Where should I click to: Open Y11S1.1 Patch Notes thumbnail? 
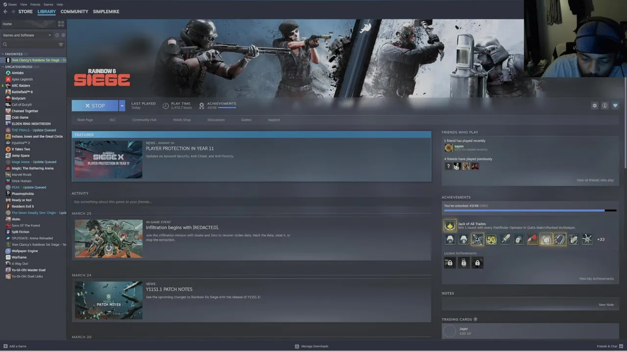(x=108, y=300)
